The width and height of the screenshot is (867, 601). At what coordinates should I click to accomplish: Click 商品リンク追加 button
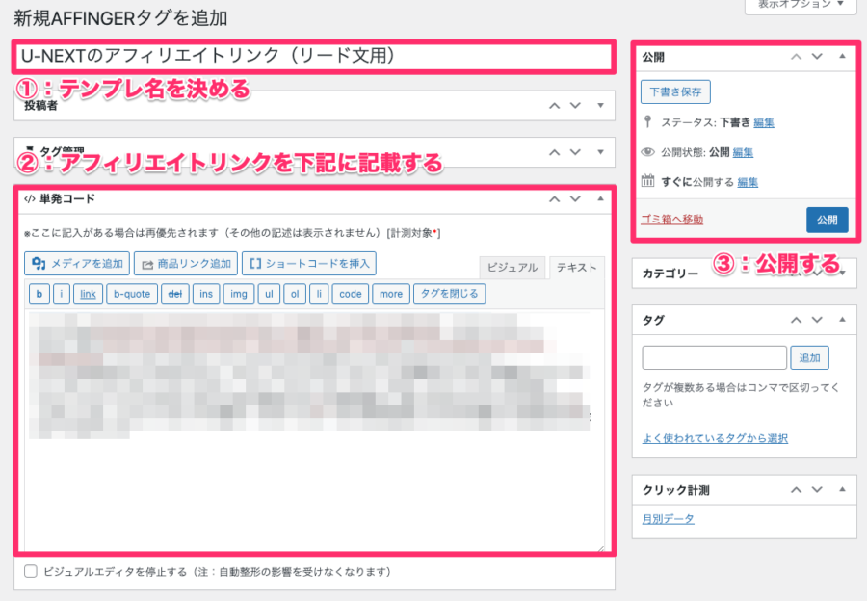[186, 264]
